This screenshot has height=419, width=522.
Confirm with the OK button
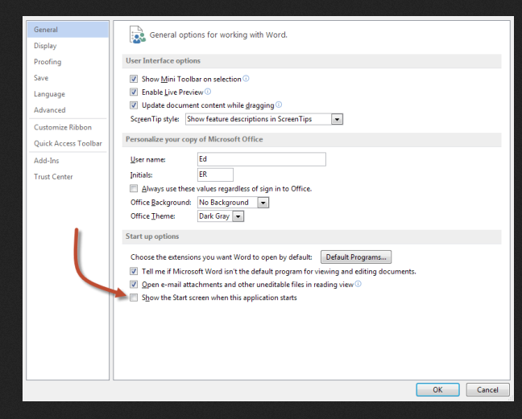tap(437, 389)
